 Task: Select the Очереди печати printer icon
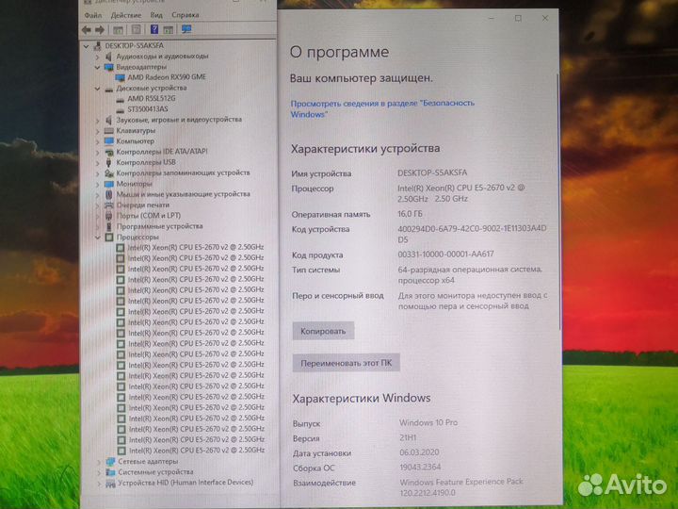click(x=109, y=205)
